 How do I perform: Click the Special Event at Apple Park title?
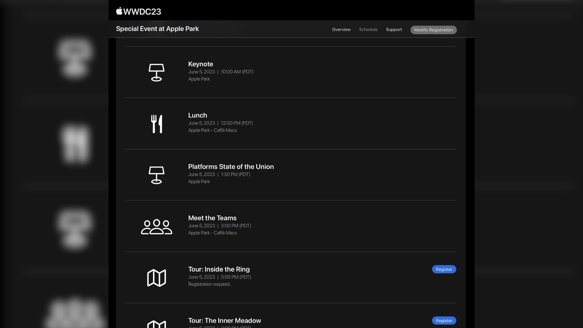point(157,29)
